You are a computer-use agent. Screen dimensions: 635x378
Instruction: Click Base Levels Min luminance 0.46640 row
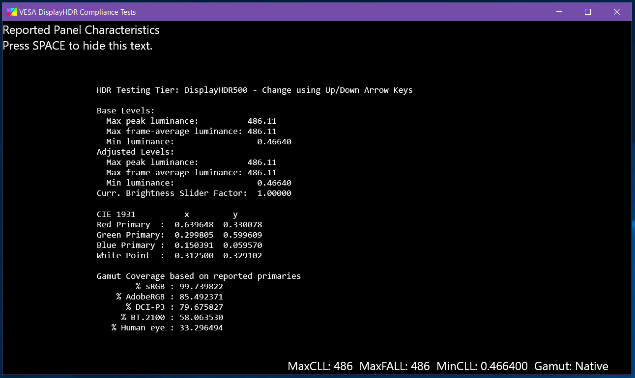[199, 142]
